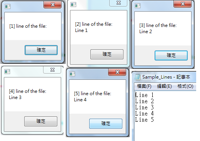
Task: Click the Notepad icon beside Sample_Lines title
Action: pyautogui.click(x=137, y=77)
